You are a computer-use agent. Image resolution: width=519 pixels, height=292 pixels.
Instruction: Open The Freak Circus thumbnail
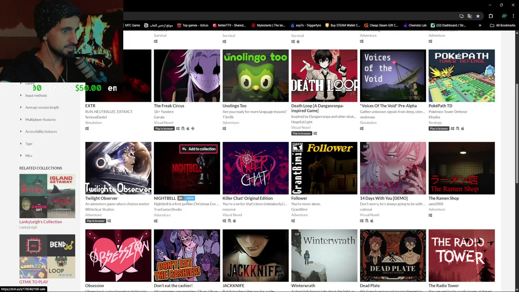187,75
